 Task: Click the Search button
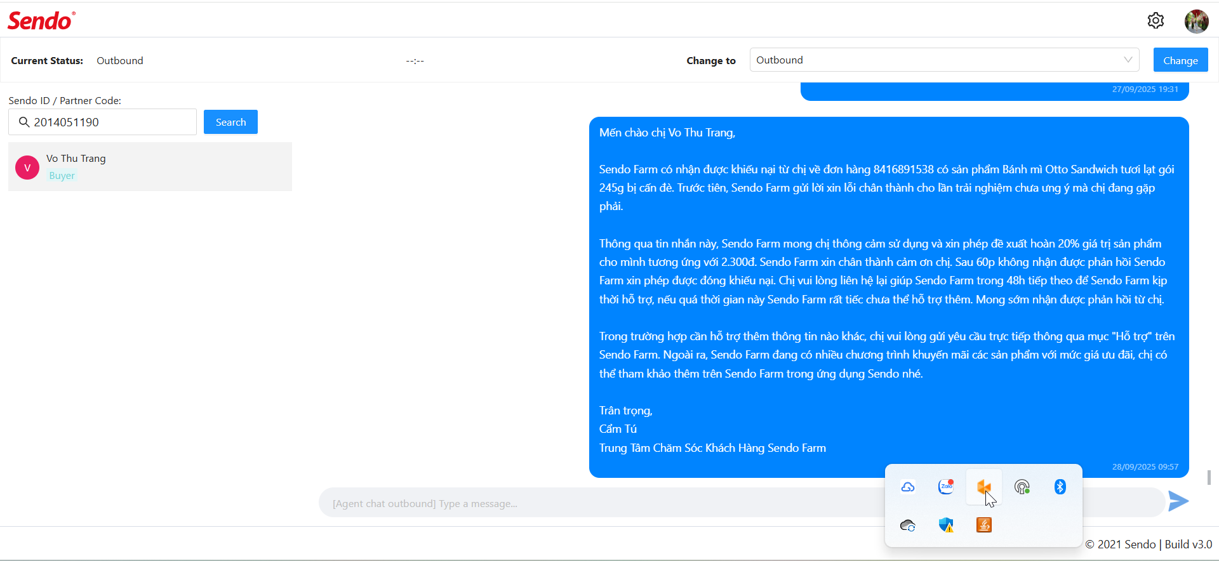230,122
